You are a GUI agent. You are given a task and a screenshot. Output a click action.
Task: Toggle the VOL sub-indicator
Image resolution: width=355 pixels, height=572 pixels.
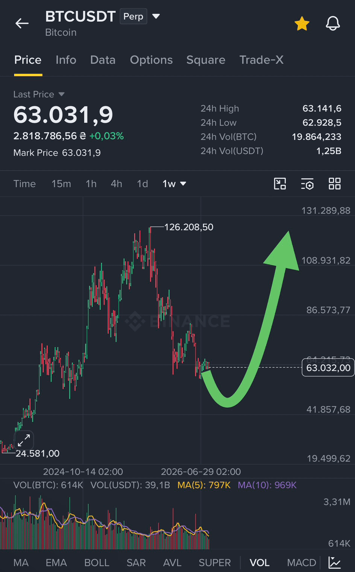coord(259,563)
